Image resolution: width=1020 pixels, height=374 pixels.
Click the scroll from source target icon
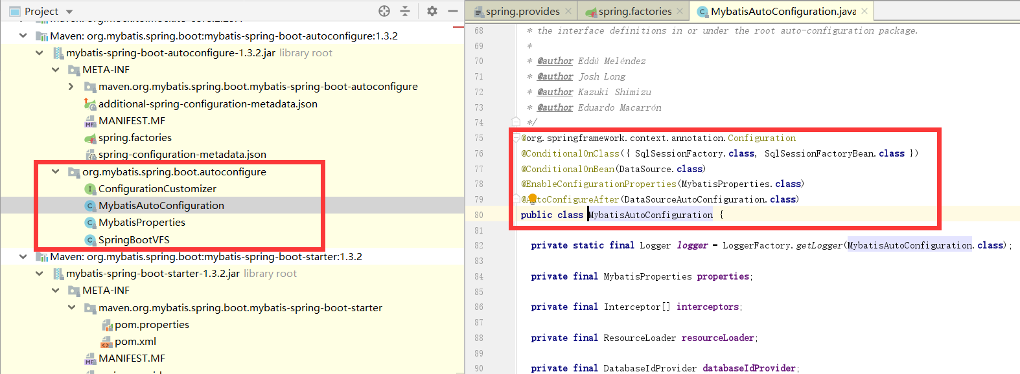coord(384,11)
